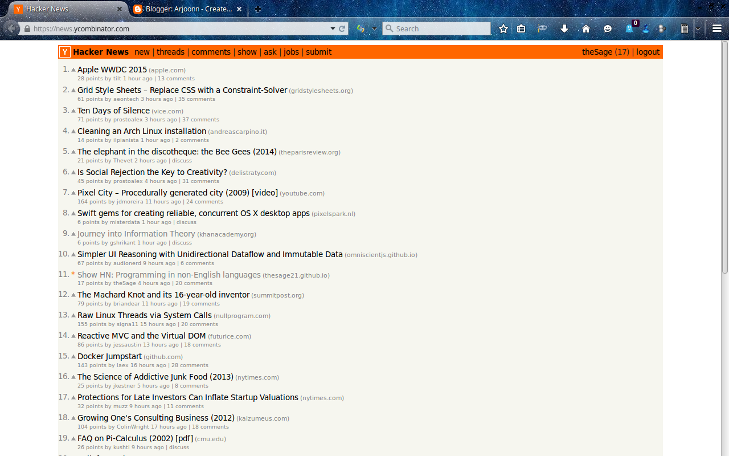The height and width of the screenshot is (456, 729).
Task: Click the search engine icon beside the search box
Action: click(361, 28)
